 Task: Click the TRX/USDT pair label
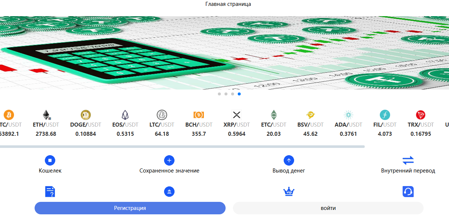(421, 125)
